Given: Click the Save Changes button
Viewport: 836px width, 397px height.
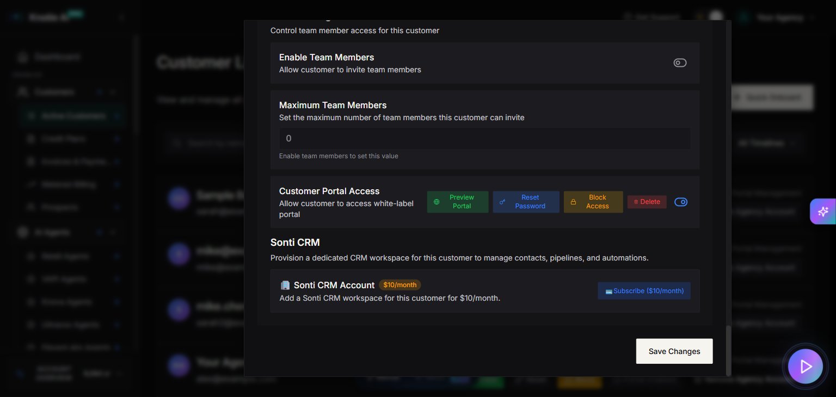Looking at the screenshot, I should click(x=674, y=351).
